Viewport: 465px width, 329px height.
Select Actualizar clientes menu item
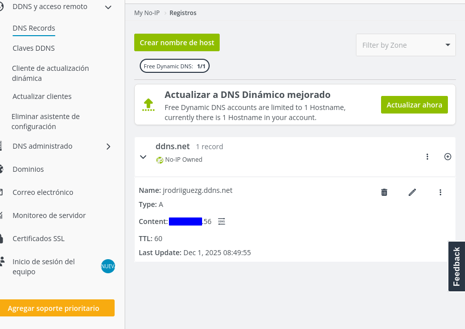[x=42, y=96]
